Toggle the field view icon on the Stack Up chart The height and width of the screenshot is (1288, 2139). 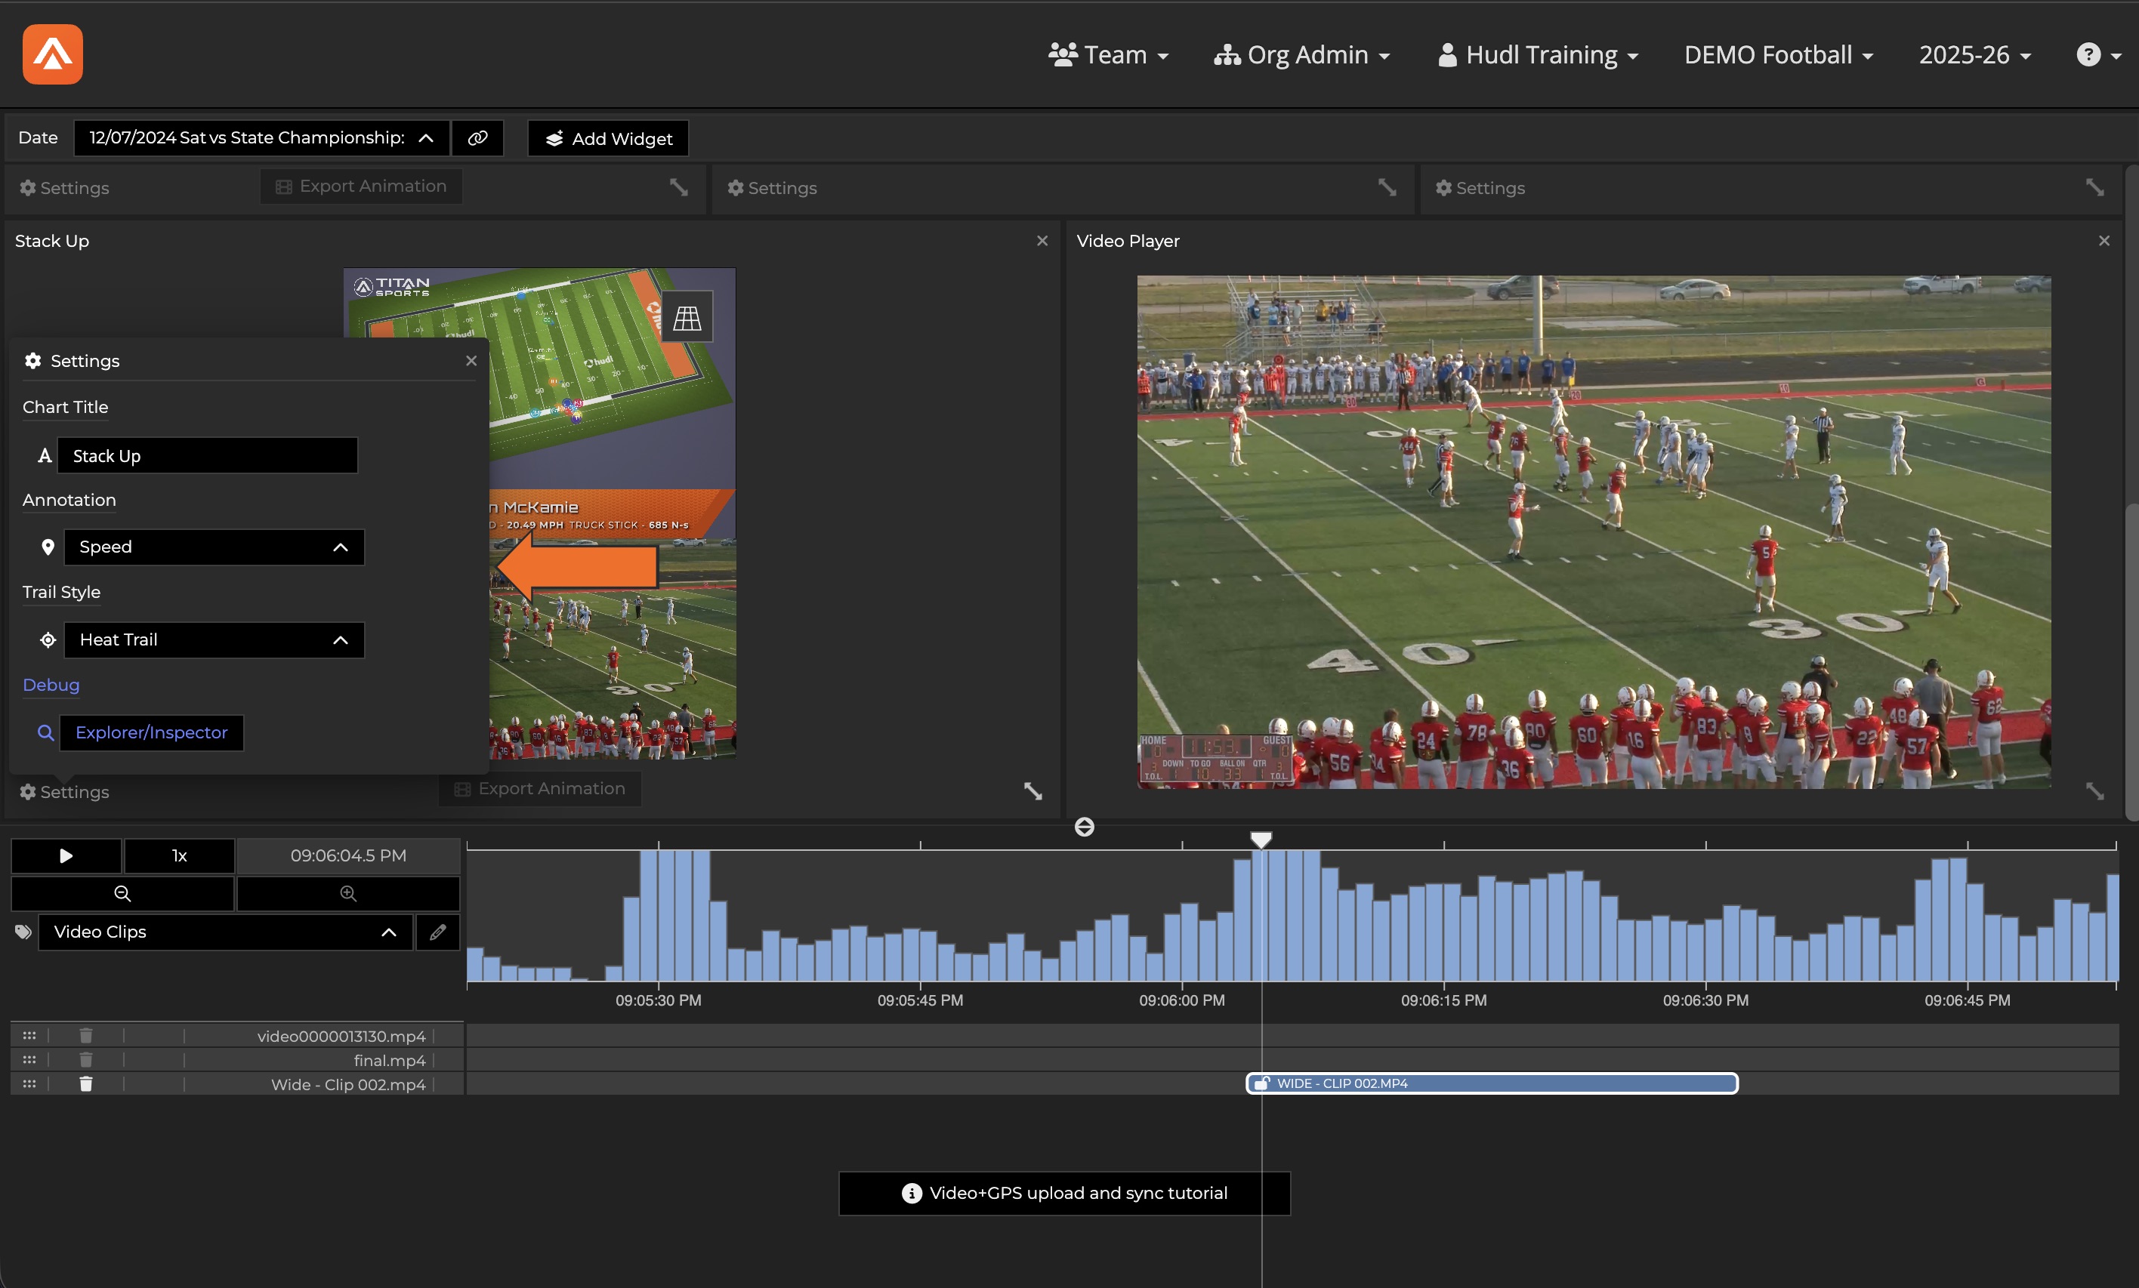(687, 318)
